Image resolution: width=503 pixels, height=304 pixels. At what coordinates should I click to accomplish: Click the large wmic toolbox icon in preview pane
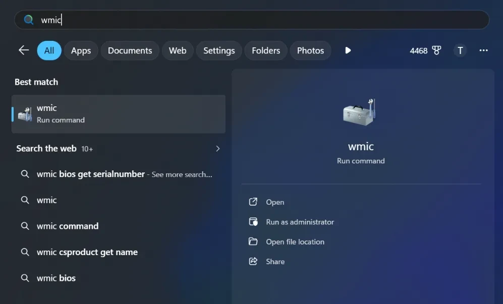(359, 112)
